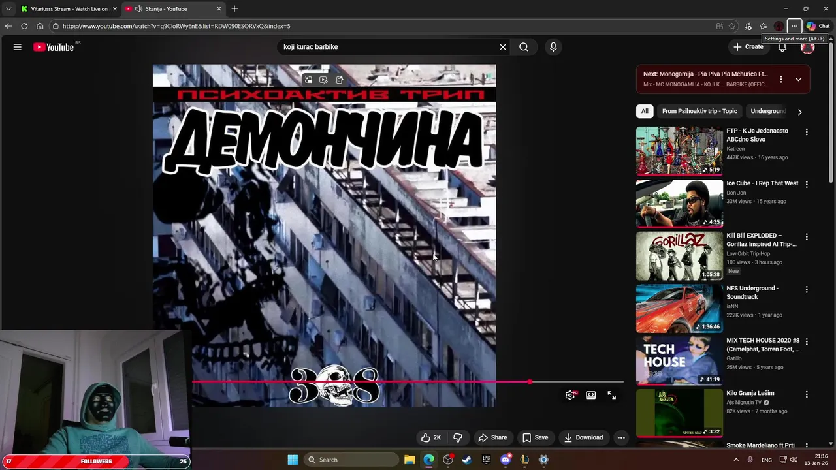Open Discord from the taskbar

pyautogui.click(x=506, y=460)
